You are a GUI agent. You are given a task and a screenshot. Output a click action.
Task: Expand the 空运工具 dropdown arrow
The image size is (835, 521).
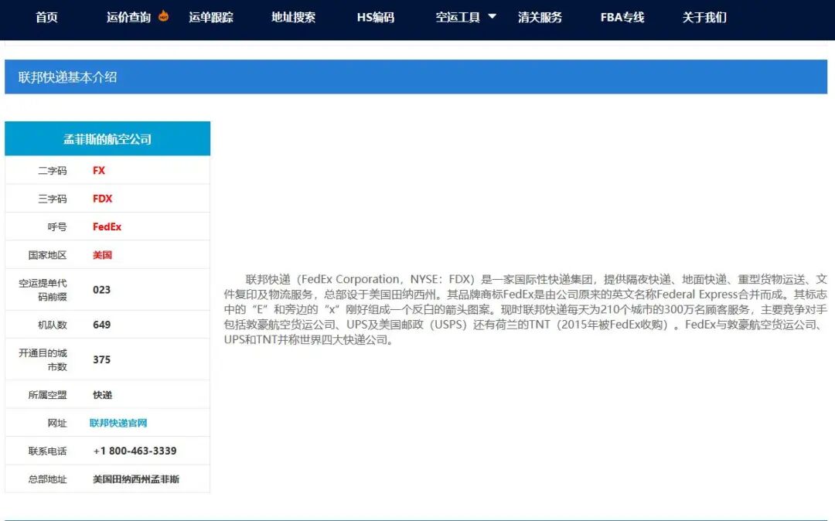pos(492,16)
